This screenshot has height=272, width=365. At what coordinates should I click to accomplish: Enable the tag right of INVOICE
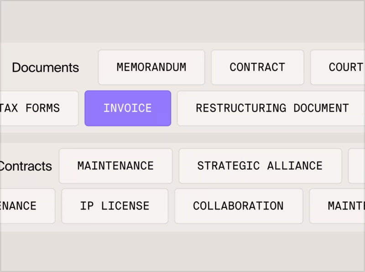[x=272, y=109]
